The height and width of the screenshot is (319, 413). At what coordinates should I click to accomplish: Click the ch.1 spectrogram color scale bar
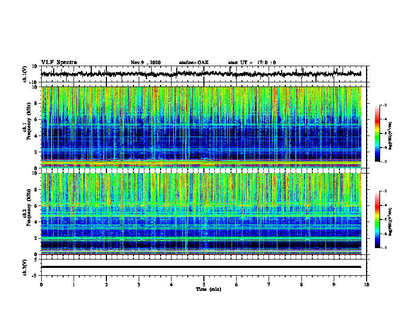pyautogui.click(x=377, y=133)
